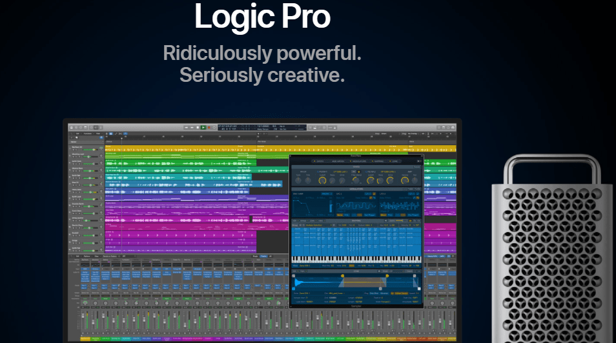Click yellow loop start marker in Zone waveform
Screen dimensions: 616x343
[x=343, y=276]
